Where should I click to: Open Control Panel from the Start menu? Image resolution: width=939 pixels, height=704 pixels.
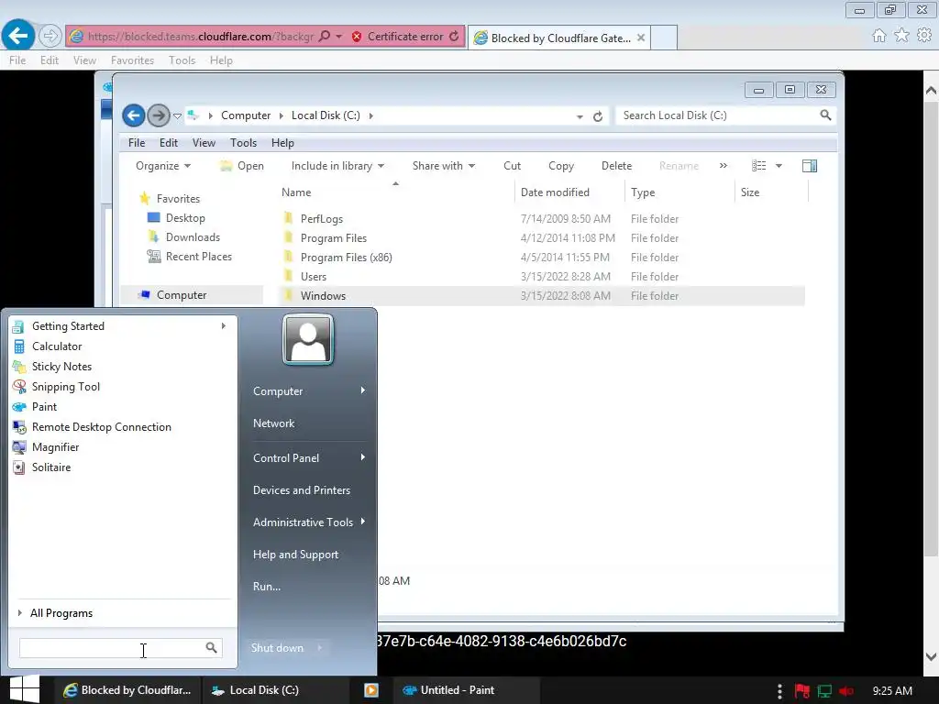click(286, 458)
